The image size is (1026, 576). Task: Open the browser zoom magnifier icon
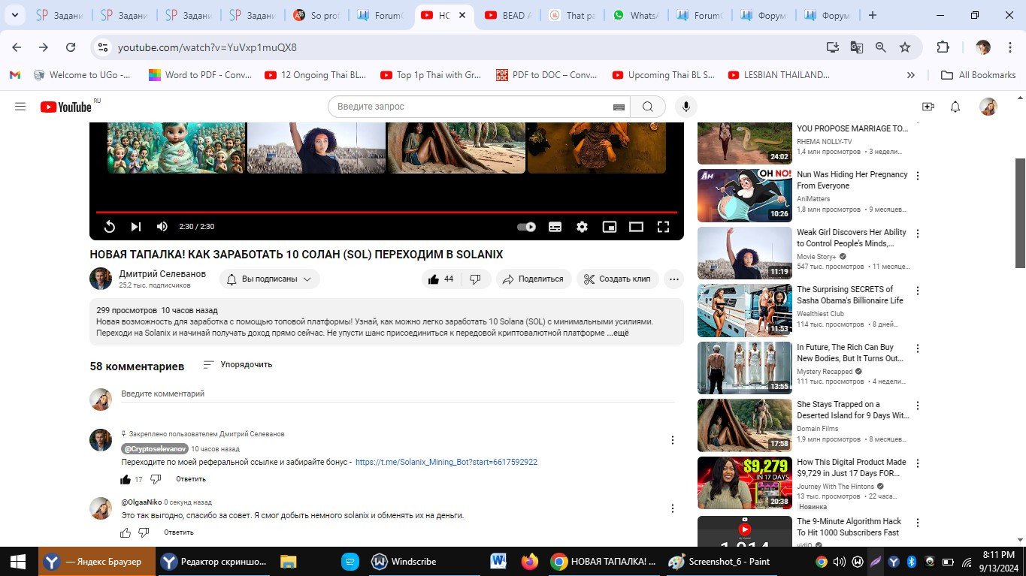[x=881, y=47]
